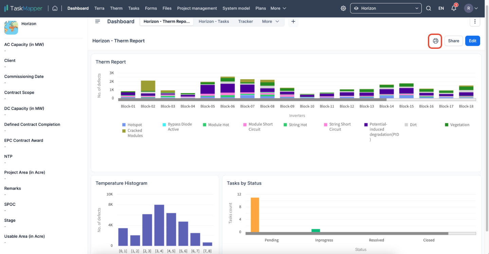Click the blue Edit button
The image size is (489, 254).
[473, 41]
